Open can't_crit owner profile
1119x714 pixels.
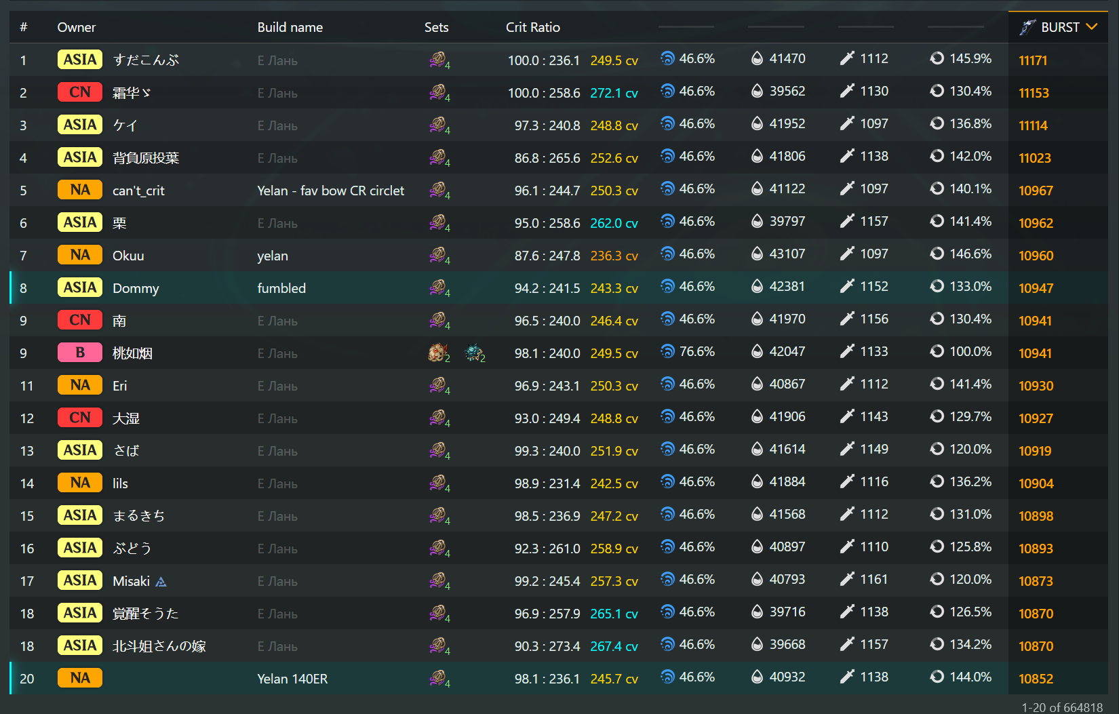[138, 191]
